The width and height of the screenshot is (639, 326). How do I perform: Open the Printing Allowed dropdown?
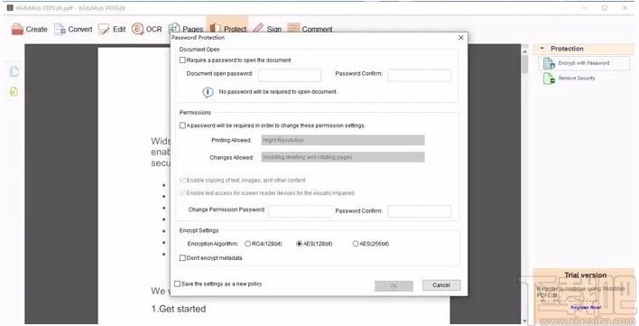point(343,140)
